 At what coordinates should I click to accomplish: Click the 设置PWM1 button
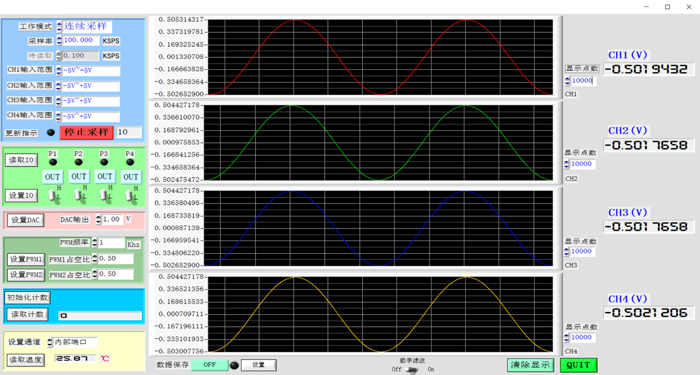26,259
